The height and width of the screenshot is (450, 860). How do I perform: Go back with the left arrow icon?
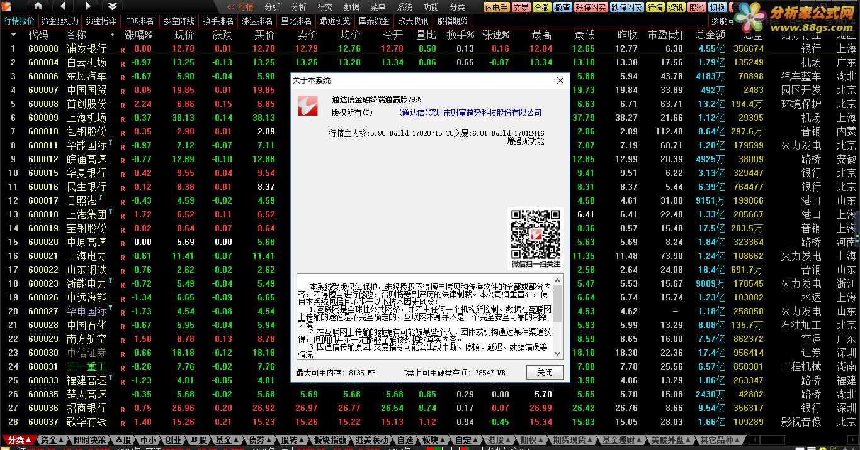tap(62, 6)
